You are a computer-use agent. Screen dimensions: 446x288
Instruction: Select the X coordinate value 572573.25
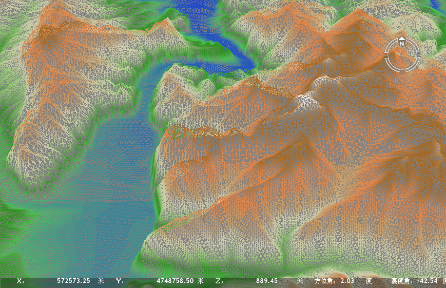73,281
